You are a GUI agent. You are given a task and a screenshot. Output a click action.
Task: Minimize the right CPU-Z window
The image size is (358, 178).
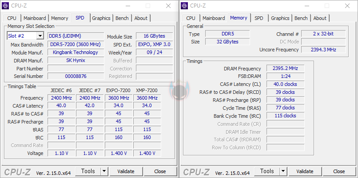coord(306,6)
